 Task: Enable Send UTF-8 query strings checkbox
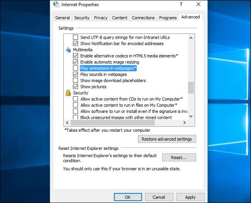click(x=75, y=37)
